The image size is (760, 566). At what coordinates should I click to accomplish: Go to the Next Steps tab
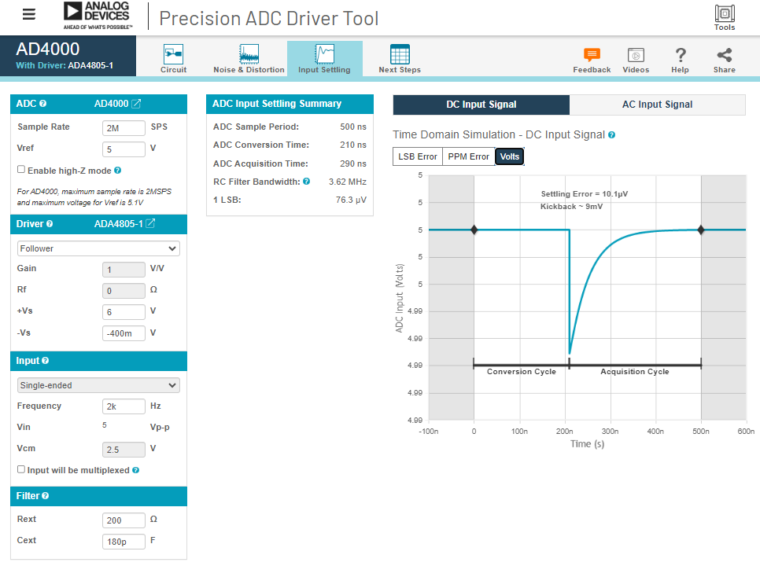400,59
